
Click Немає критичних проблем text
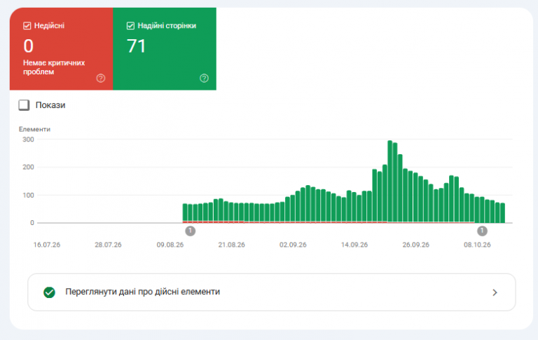pyautogui.click(x=54, y=67)
